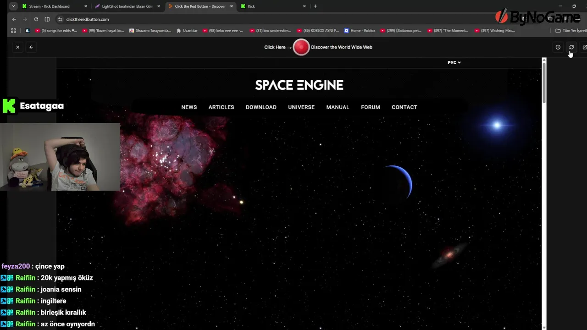Viewport: 587px width, 330px height.
Task: Click the frame's refresh arrows icon
Action: pyautogui.click(x=571, y=47)
